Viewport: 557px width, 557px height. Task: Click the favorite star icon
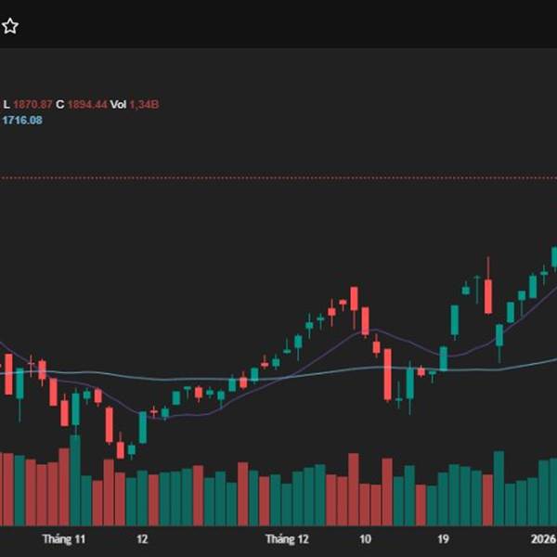(10, 26)
